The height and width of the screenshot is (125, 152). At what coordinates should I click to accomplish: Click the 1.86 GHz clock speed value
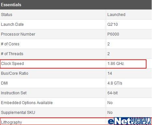[116, 64]
